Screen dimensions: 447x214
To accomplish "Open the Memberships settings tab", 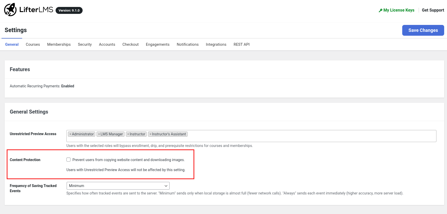I will 59,44.
